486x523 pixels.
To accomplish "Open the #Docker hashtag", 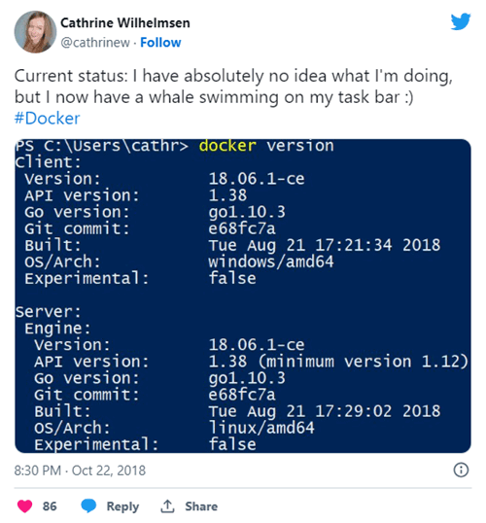I will click(x=47, y=119).
